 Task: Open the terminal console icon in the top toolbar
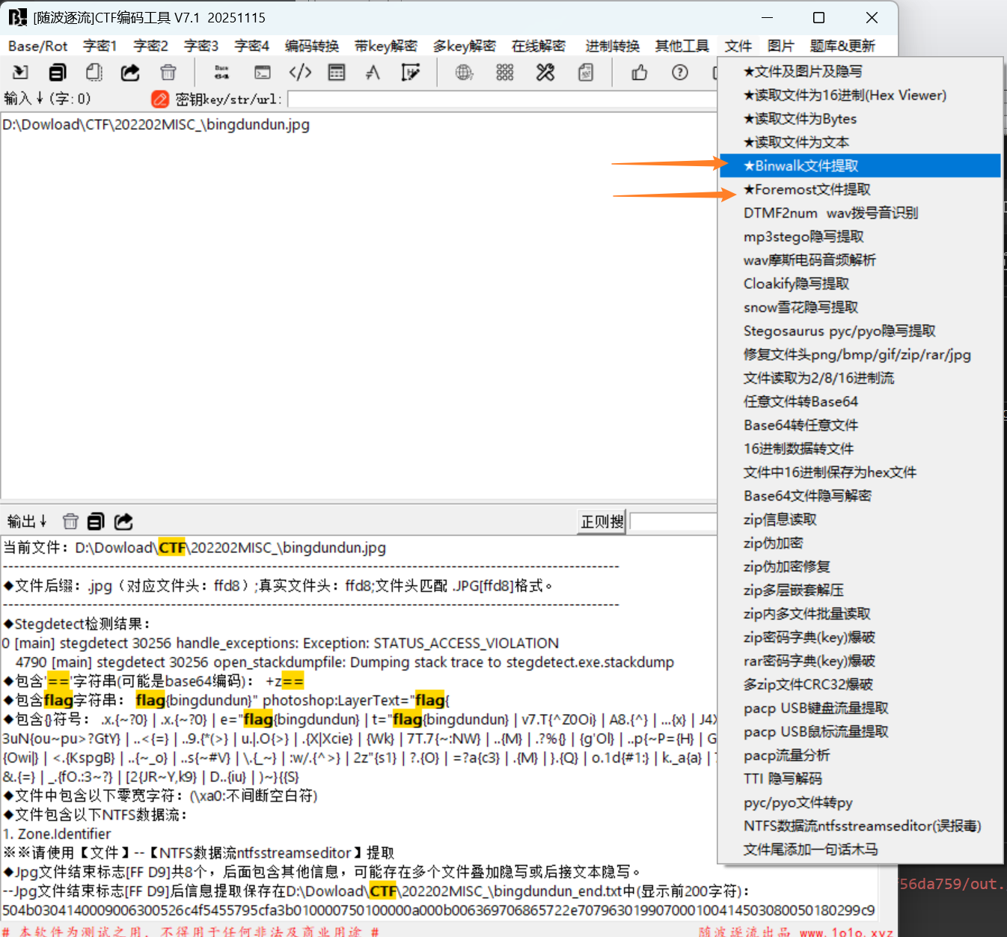coord(263,73)
